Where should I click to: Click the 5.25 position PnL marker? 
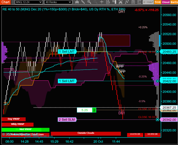pos(85,110)
